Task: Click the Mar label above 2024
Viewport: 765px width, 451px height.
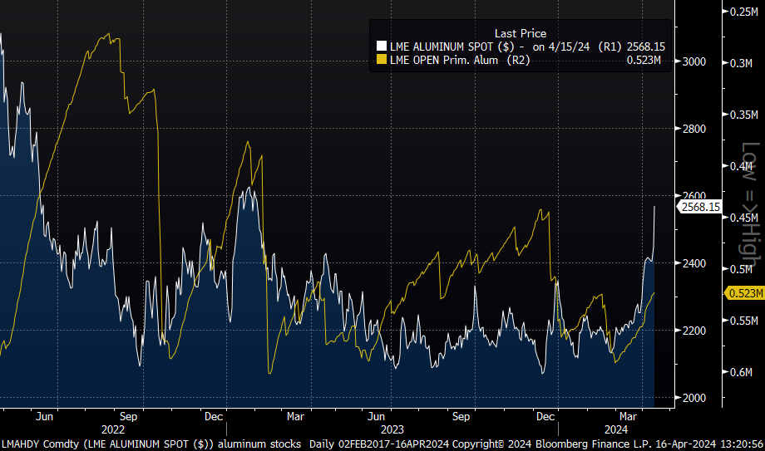Action: pyautogui.click(x=628, y=416)
